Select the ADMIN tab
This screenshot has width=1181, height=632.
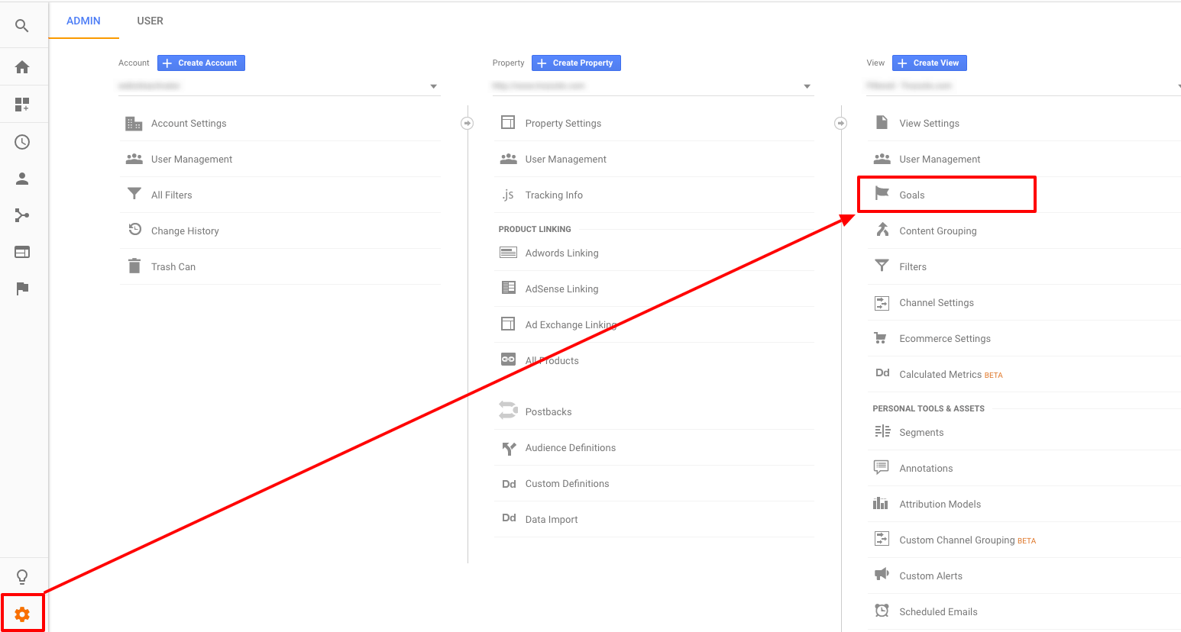tap(83, 21)
